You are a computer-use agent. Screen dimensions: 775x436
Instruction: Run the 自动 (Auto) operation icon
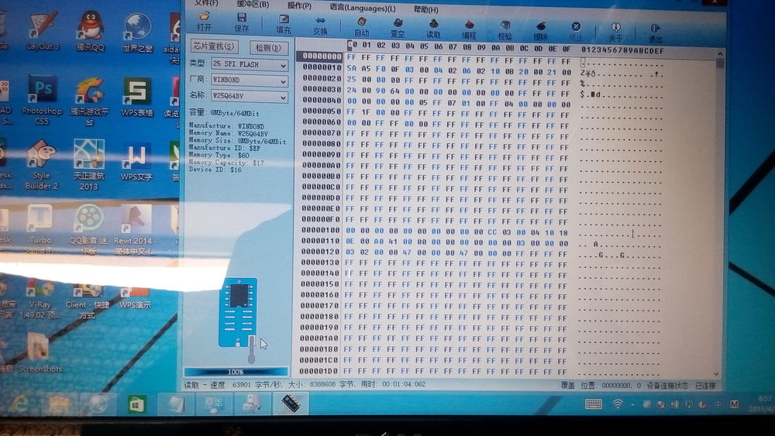click(x=362, y=26)
